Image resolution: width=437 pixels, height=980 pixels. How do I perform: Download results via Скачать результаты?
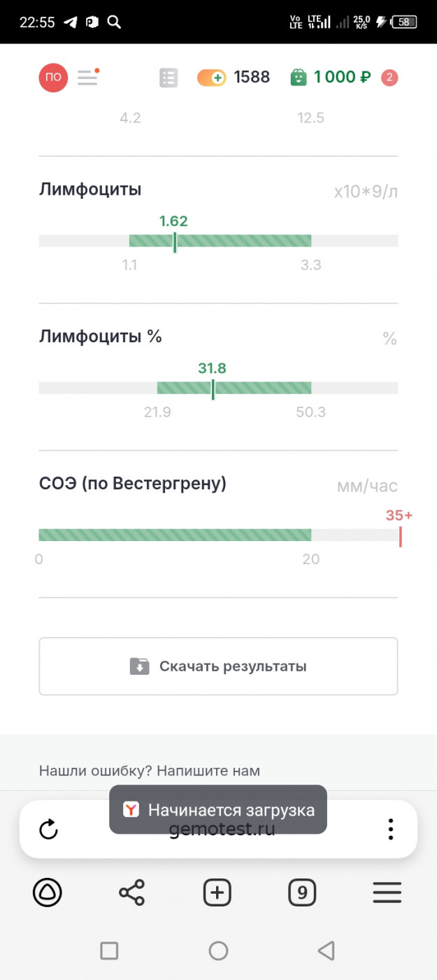218,666
